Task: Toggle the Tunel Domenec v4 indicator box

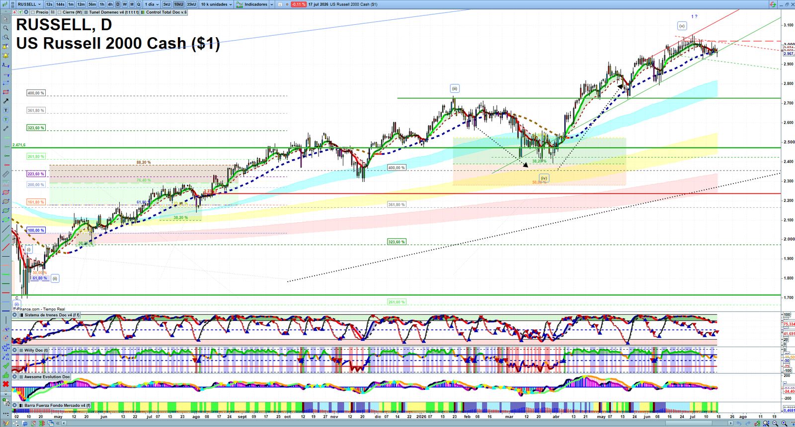Action: click(86, 12)
